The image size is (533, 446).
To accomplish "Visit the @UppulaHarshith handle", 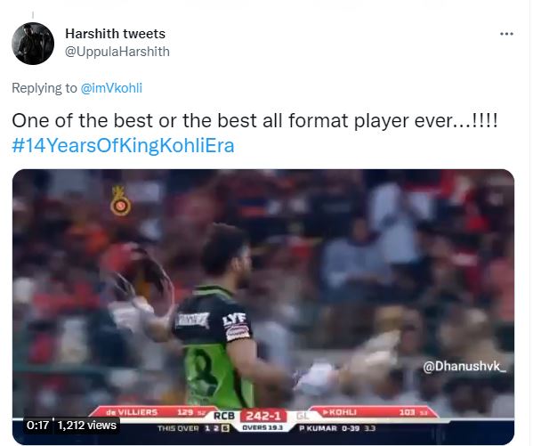I will point(117,52).
